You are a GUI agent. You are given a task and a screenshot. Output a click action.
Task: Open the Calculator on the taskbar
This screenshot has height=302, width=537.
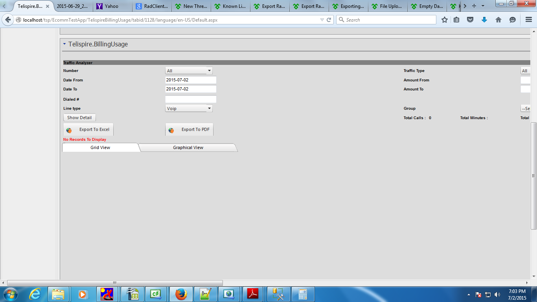tap(302, 294)
